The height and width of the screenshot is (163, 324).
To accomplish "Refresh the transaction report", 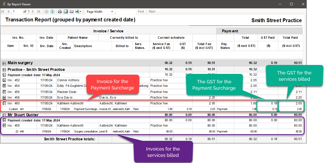I will tap(52, 11).
